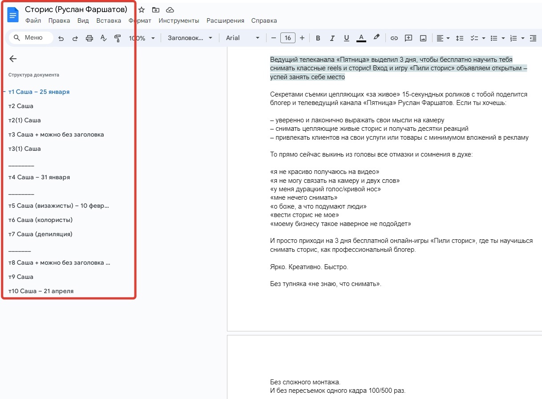The width and height of the screenshot is (542, 399).
Task: Open the Правка menu
Action: click(59, 20)
